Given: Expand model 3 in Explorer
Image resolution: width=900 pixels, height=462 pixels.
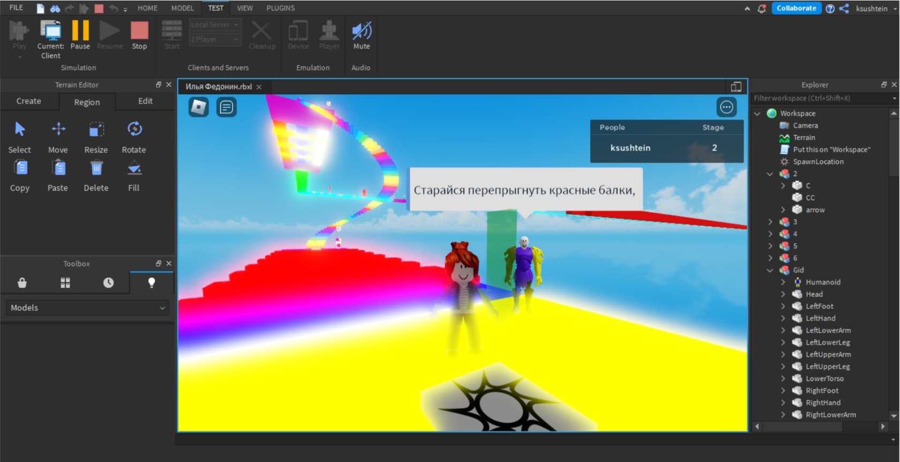Looking at the screenshot, I should coord(770,222).
